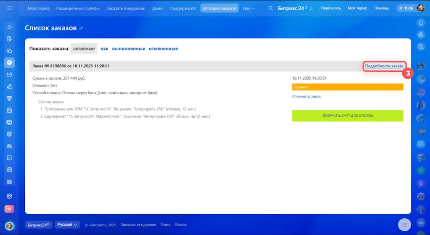This screenshot has width=430, height=235.
Task: Show выполненные orders filter
Action: (x=128, y=49)
